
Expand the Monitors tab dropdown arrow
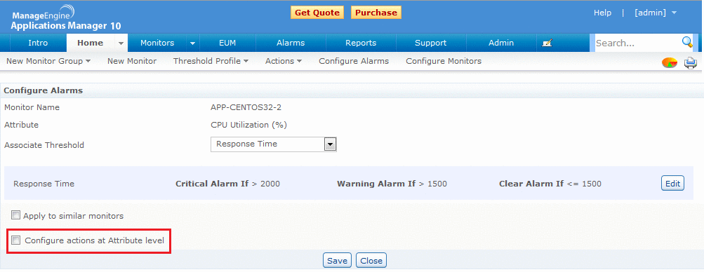(192, 43)
